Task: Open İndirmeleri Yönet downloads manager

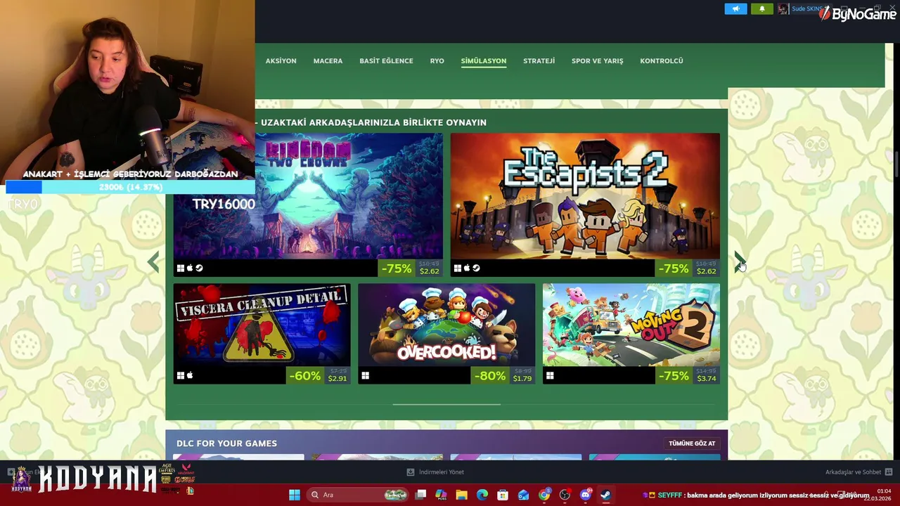Action: point(435,472)
